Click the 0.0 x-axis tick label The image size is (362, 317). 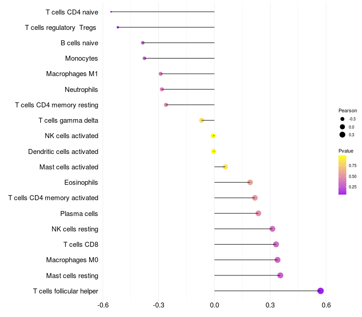[214, 305]
